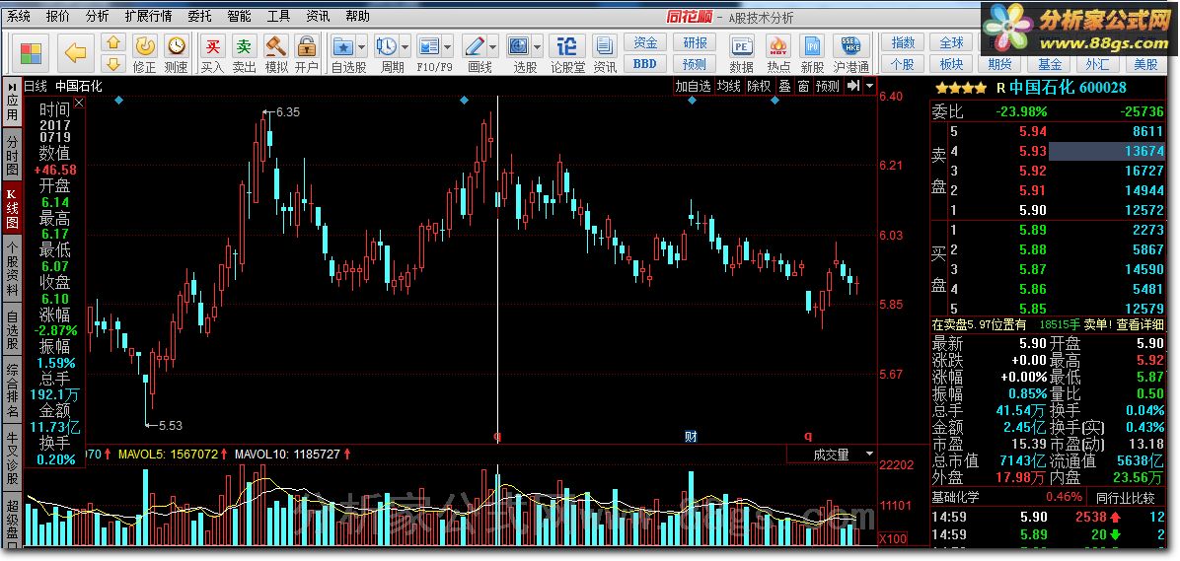Open the 报价 menu
Image resolution: width=1180 pixels, height=561 pixels.
point(58,16)
